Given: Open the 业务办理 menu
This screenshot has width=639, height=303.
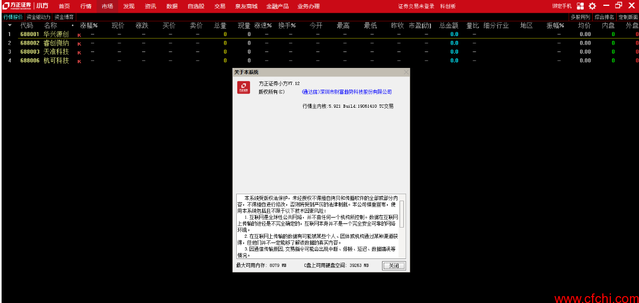Looking at the screenshot, I should (309, 6).
